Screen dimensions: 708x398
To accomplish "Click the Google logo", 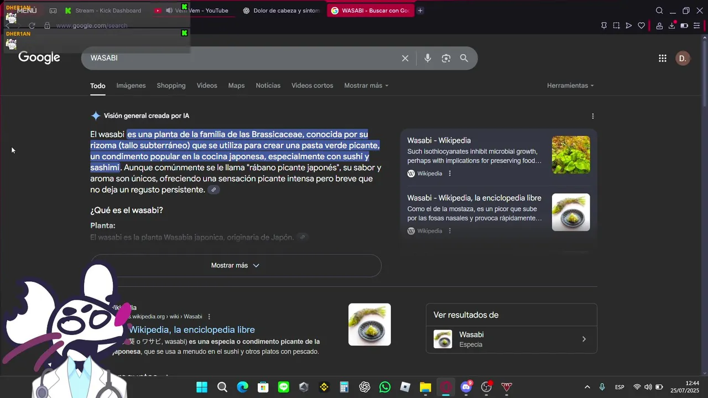I will pyautogui.click(x=39, y=57).
